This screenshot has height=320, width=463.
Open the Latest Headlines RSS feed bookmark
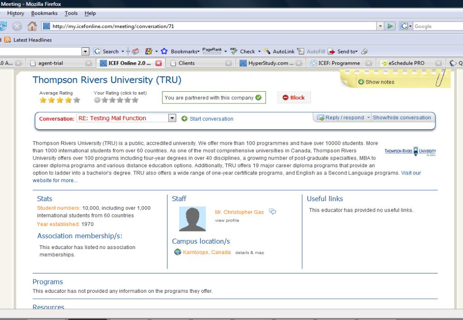click(29, 40)
